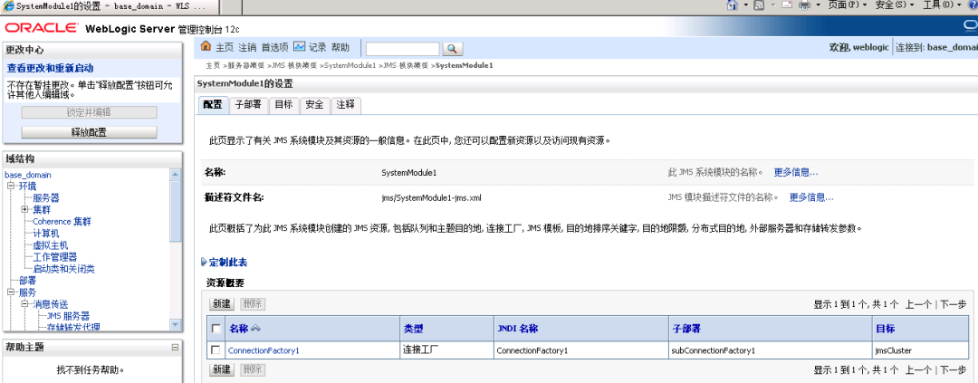Open the 页面(P) dropdown menu

(x=847, y=5)
